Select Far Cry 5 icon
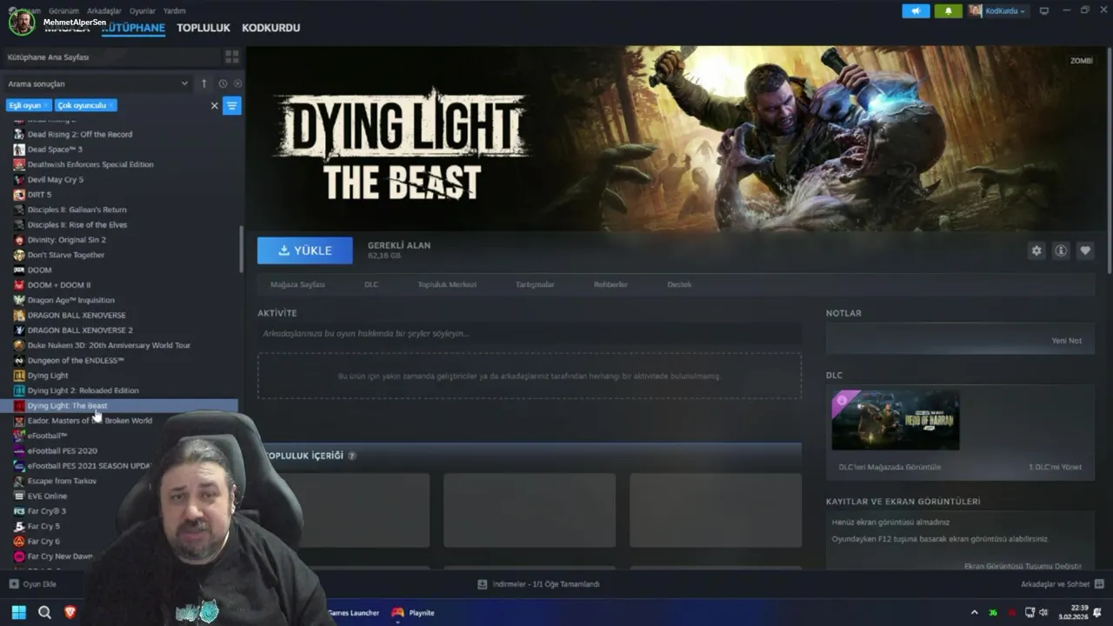Image resolution: width=1113 pixels, height=626 pixels. (x=19, y=526)
